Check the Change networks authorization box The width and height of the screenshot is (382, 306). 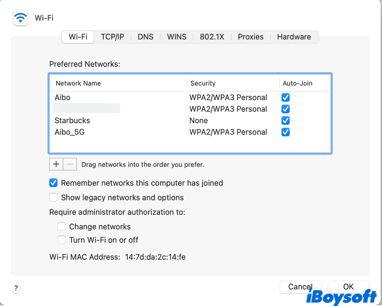tap(62, 227)
